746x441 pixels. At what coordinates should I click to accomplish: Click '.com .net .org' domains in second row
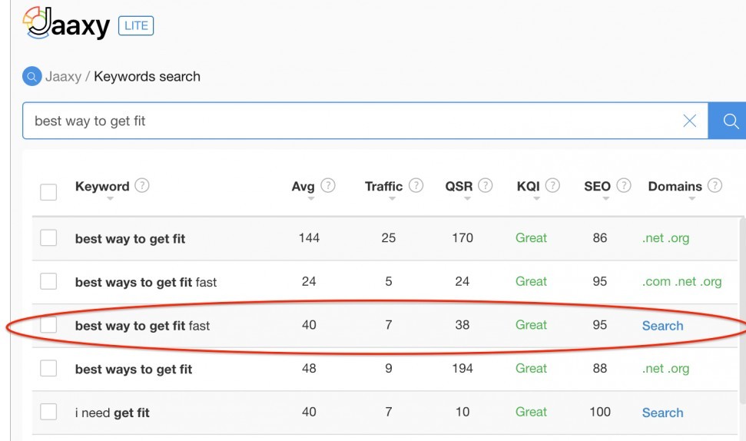pyautogui.click(x=681, y=282)
